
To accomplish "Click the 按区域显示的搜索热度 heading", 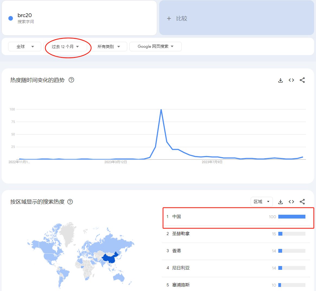I will (37, 202).
